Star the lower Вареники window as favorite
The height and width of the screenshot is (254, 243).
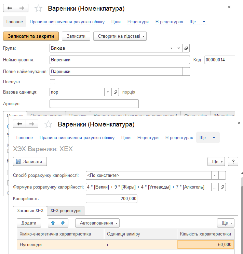pos(49,124)
